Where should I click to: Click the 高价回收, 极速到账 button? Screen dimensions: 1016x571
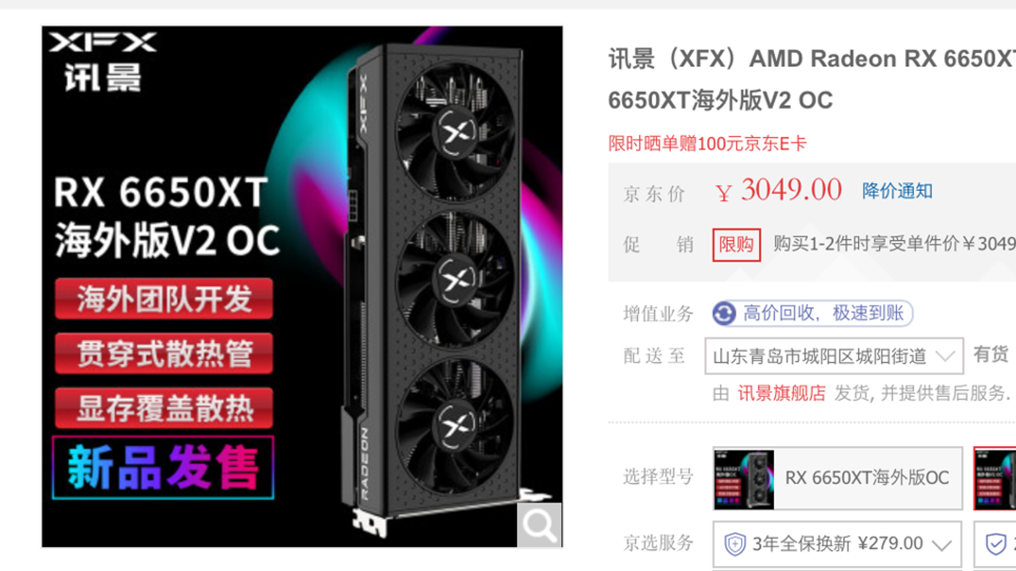813,313
